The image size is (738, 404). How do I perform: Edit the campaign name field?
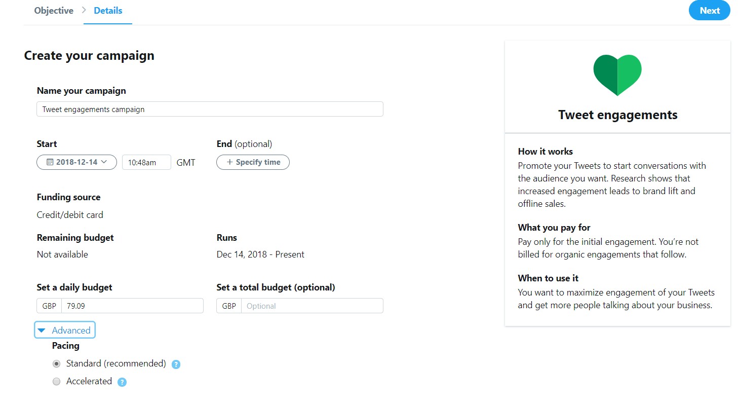(210, 109)
